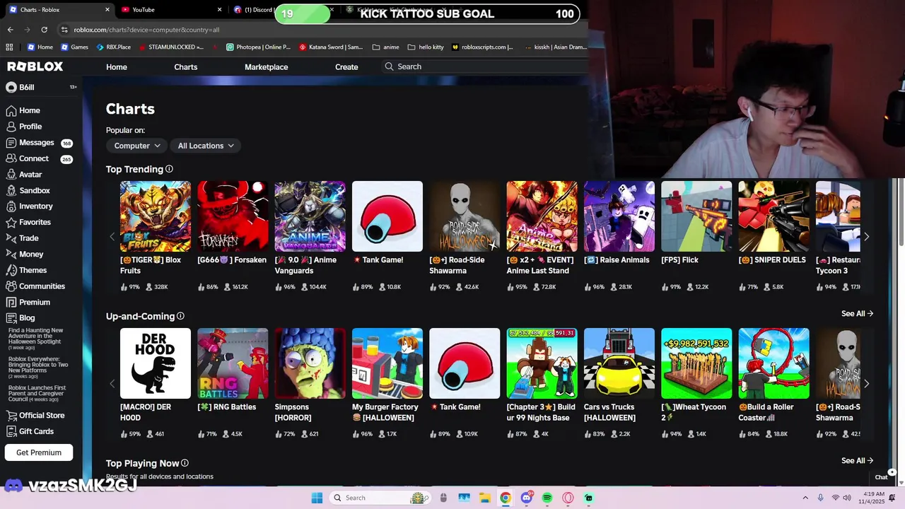Open Create in top navigation
The height and width of the screenshot is (509, 905).
tap(346, 67)
